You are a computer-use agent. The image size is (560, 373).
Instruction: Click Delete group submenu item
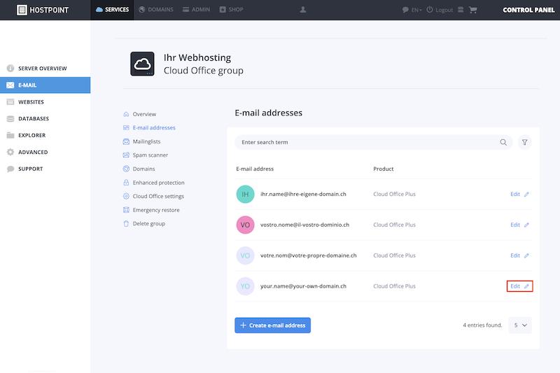(x=144, y=224)
